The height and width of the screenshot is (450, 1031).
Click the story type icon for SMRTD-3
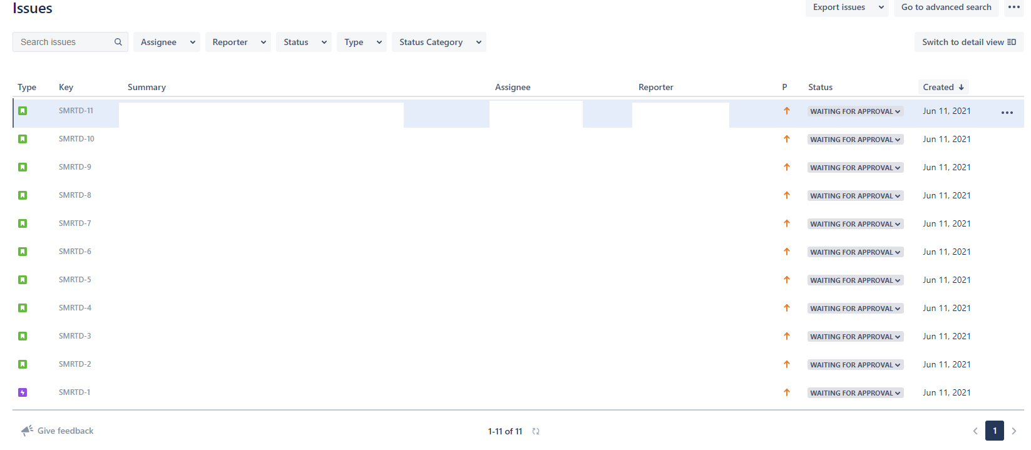pos(23,336)
